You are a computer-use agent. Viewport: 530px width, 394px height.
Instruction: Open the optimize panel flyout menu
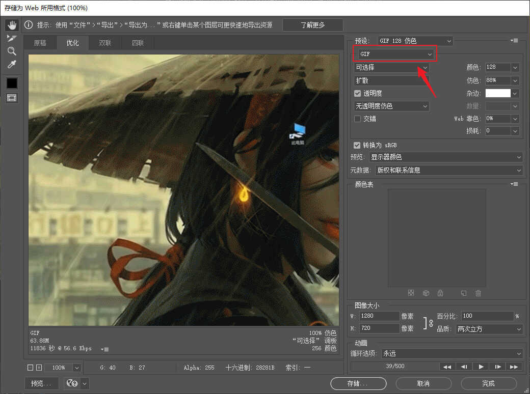point(514,41)
